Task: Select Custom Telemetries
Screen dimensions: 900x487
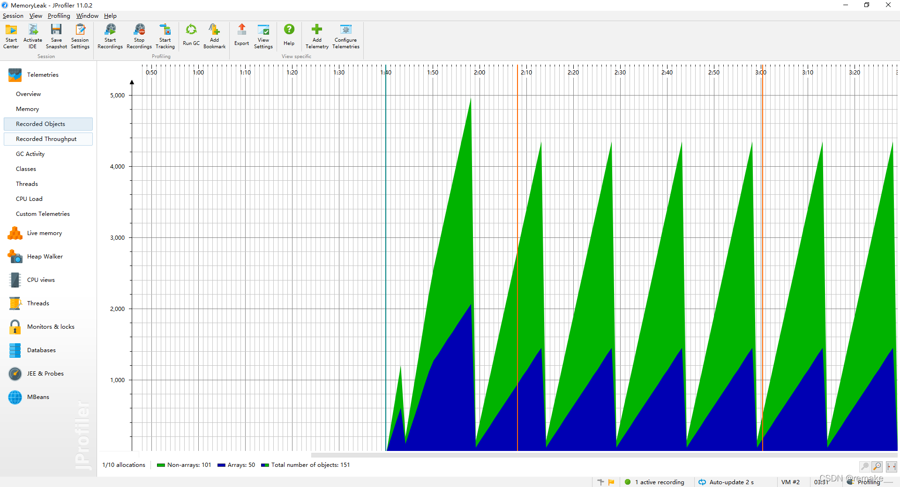Action: 48,214
